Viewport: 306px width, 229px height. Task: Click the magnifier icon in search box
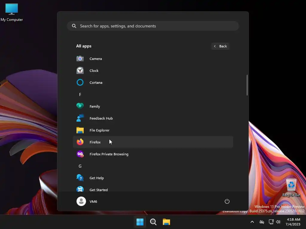click(74, 26)
